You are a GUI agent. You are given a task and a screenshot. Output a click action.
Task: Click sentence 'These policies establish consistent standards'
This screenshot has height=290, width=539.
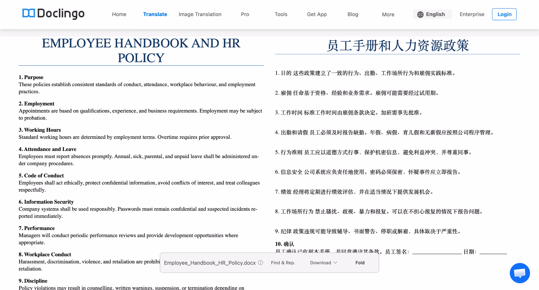point(137,88)
